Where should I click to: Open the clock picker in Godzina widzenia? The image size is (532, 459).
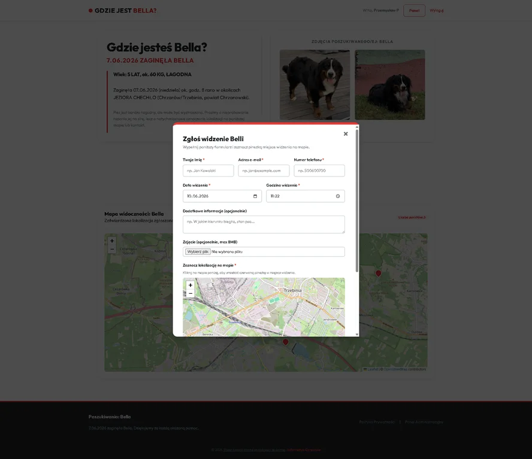coord(337,196)
